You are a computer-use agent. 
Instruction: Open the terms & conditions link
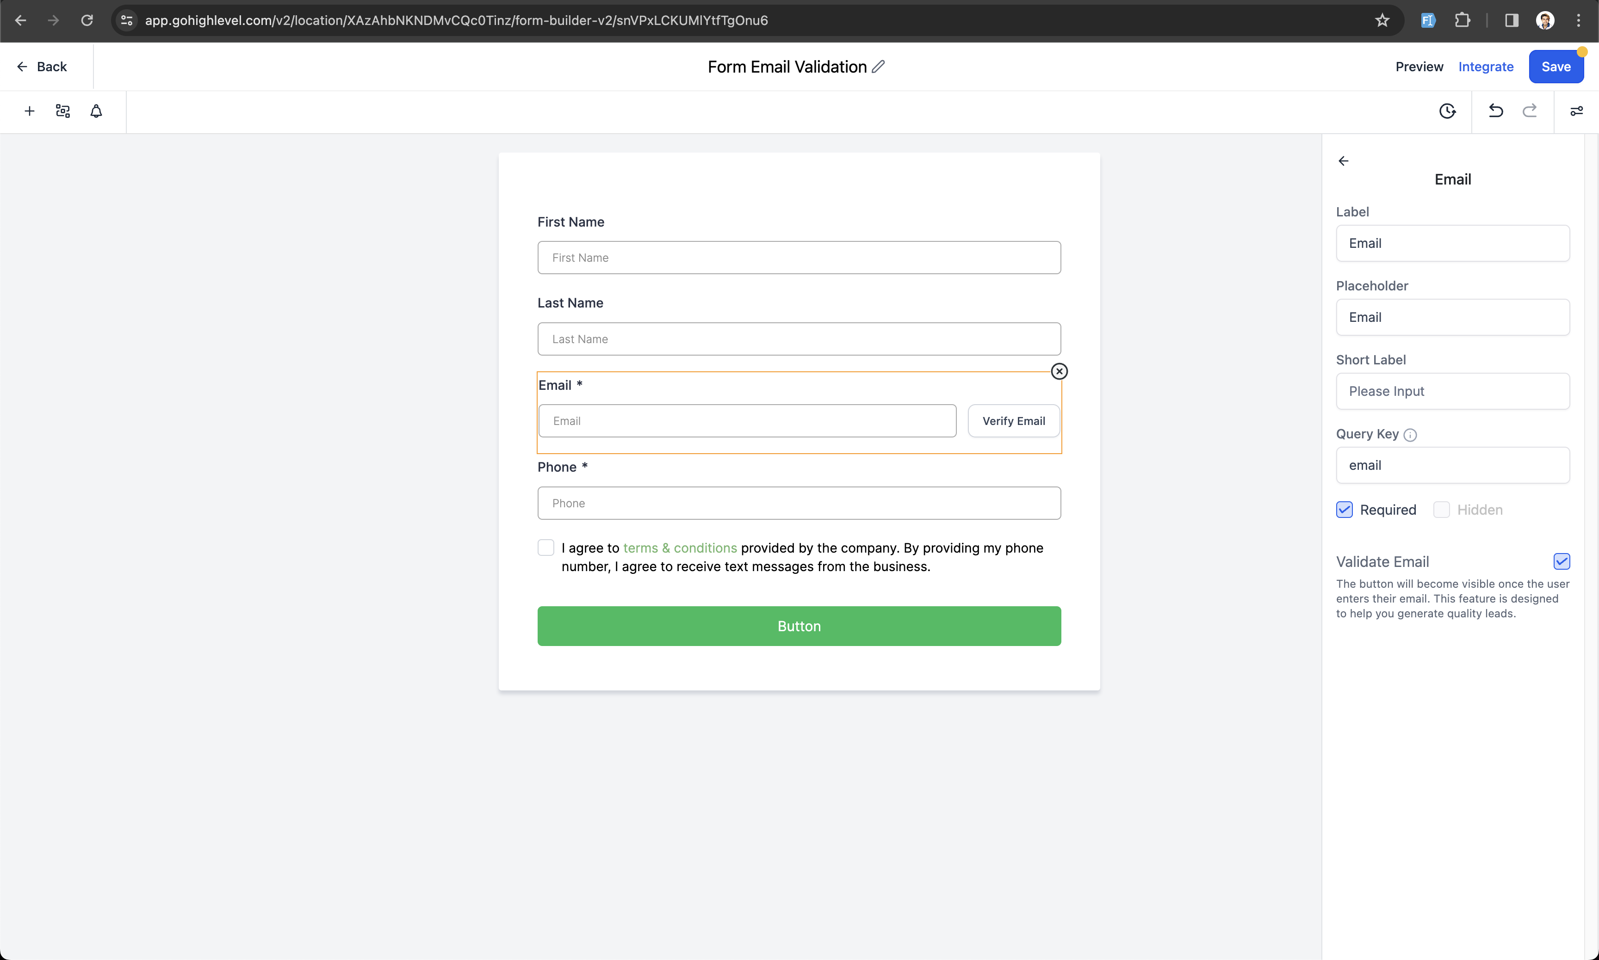click(680, 548)
